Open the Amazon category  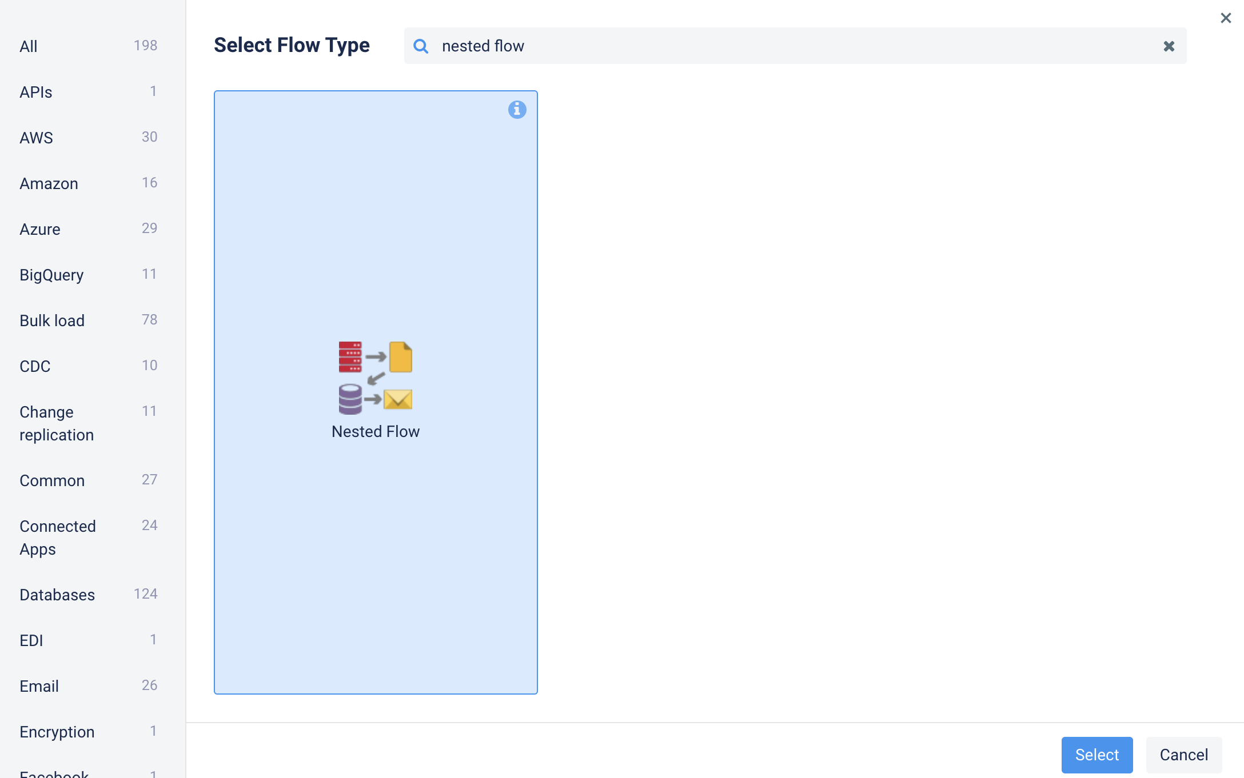click(x=49, y=183)
